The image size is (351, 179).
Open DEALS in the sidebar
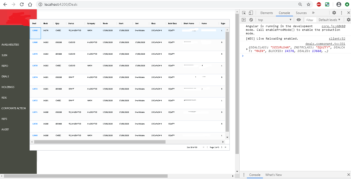coord(5,76)
